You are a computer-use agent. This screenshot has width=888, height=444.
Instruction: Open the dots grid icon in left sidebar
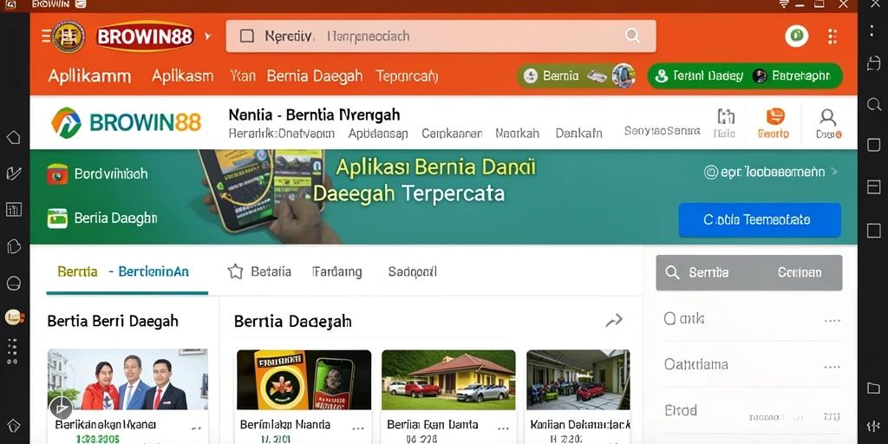pos(12,351)
